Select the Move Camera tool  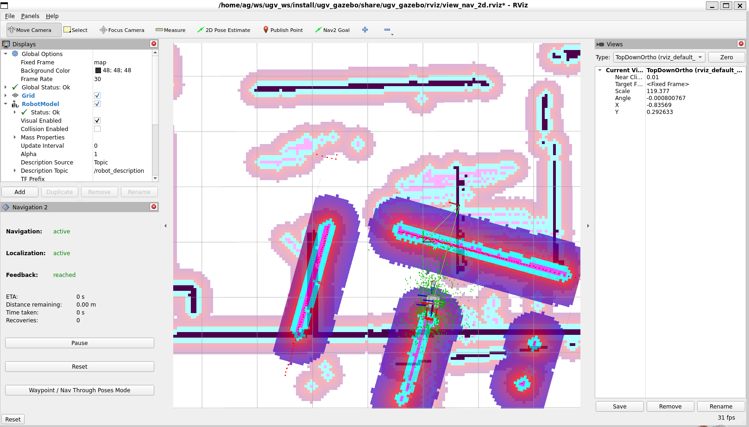pyautogui.click(x=34, y=30)
